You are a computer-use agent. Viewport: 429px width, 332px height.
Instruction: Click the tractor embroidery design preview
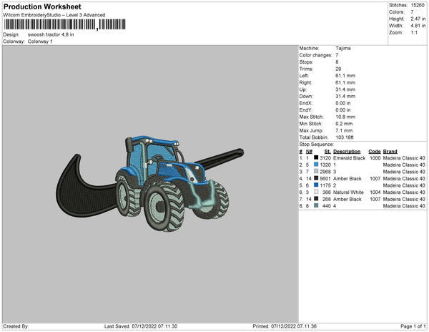150,183
